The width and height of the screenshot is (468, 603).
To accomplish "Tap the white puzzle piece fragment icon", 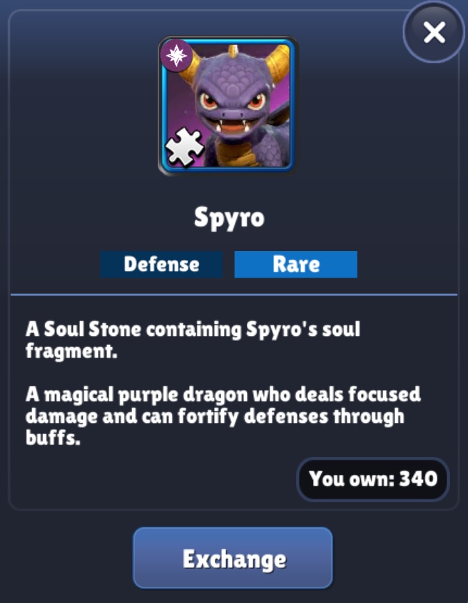I will coord(184,147).
